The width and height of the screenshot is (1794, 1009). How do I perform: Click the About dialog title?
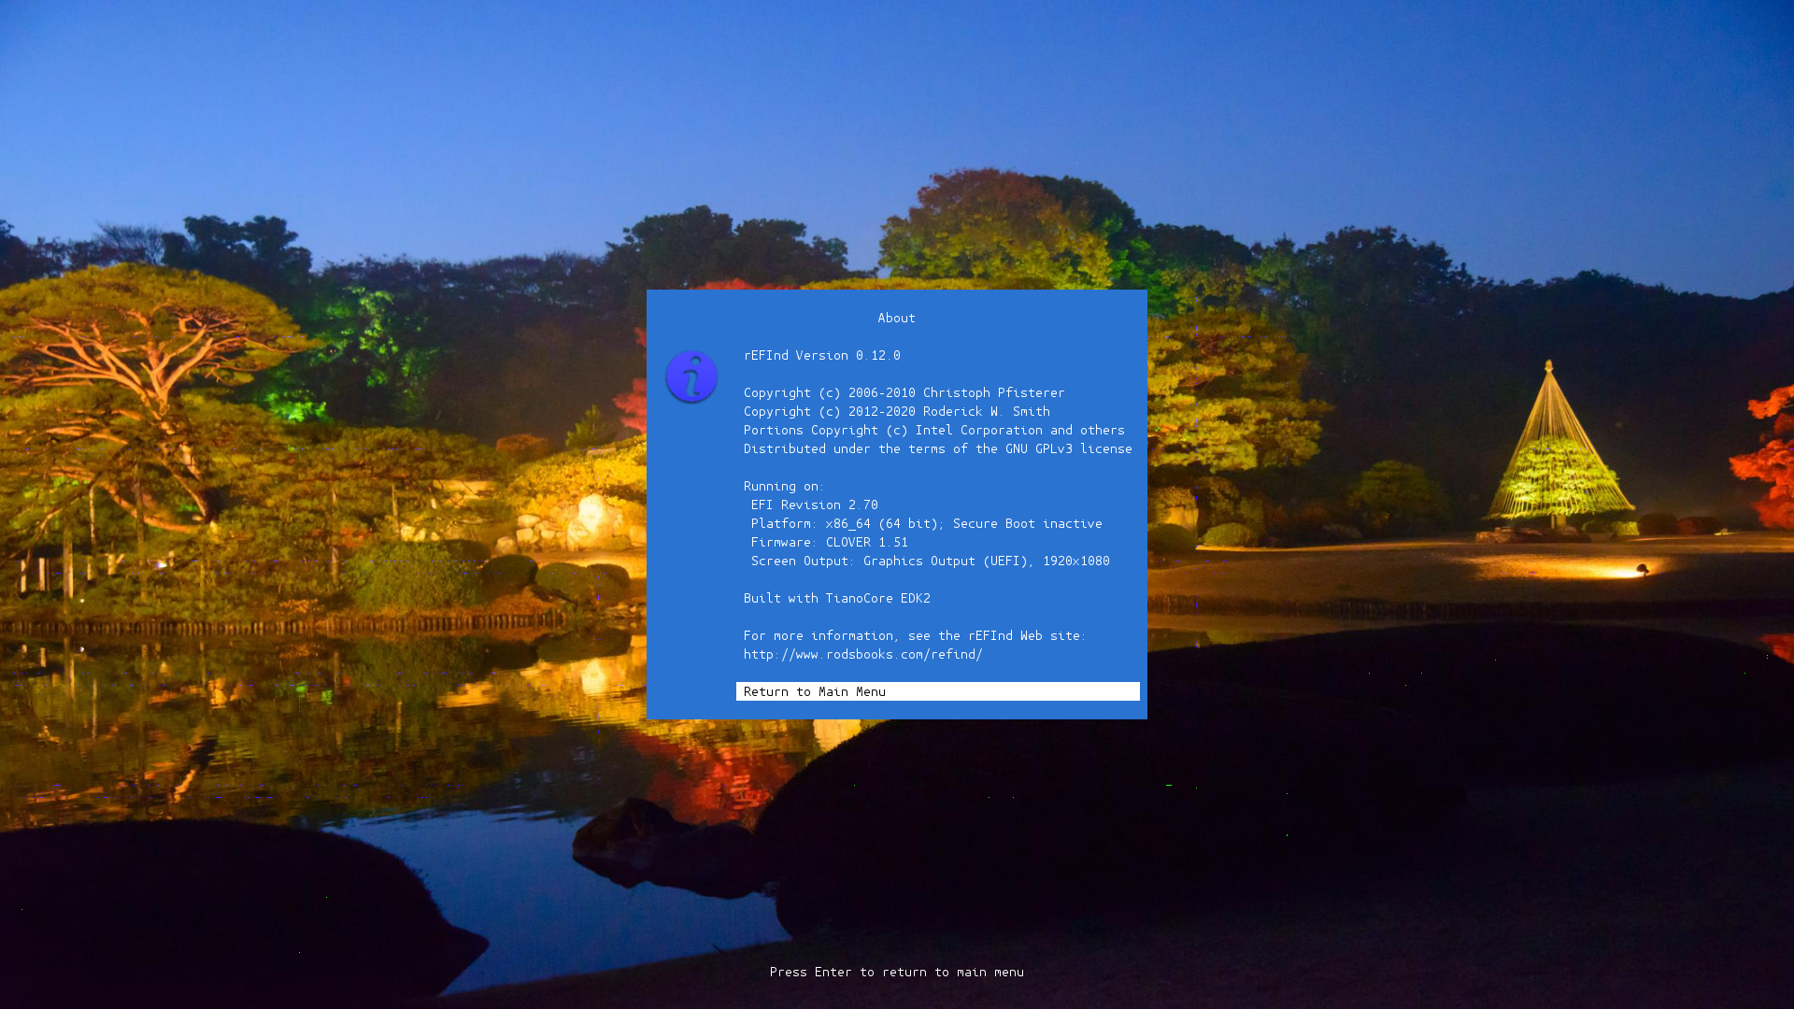coord(896,318)
